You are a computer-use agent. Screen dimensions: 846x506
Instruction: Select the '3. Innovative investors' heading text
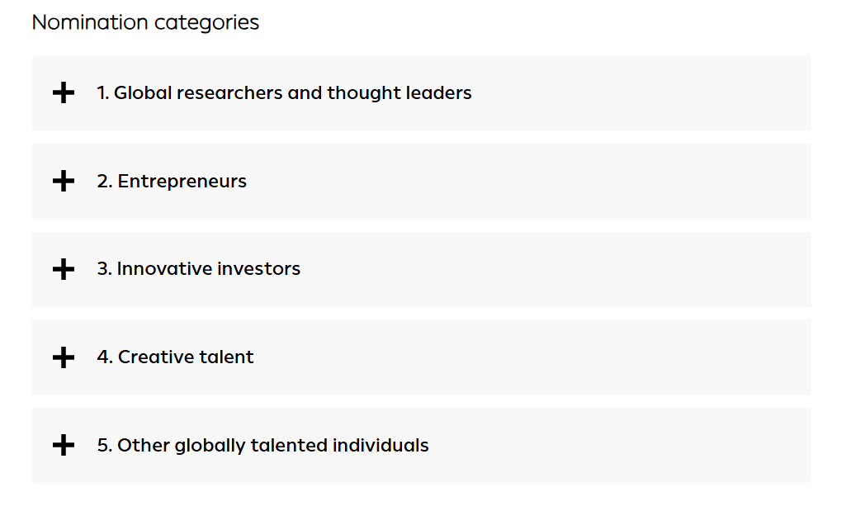(x=199, y=268)
